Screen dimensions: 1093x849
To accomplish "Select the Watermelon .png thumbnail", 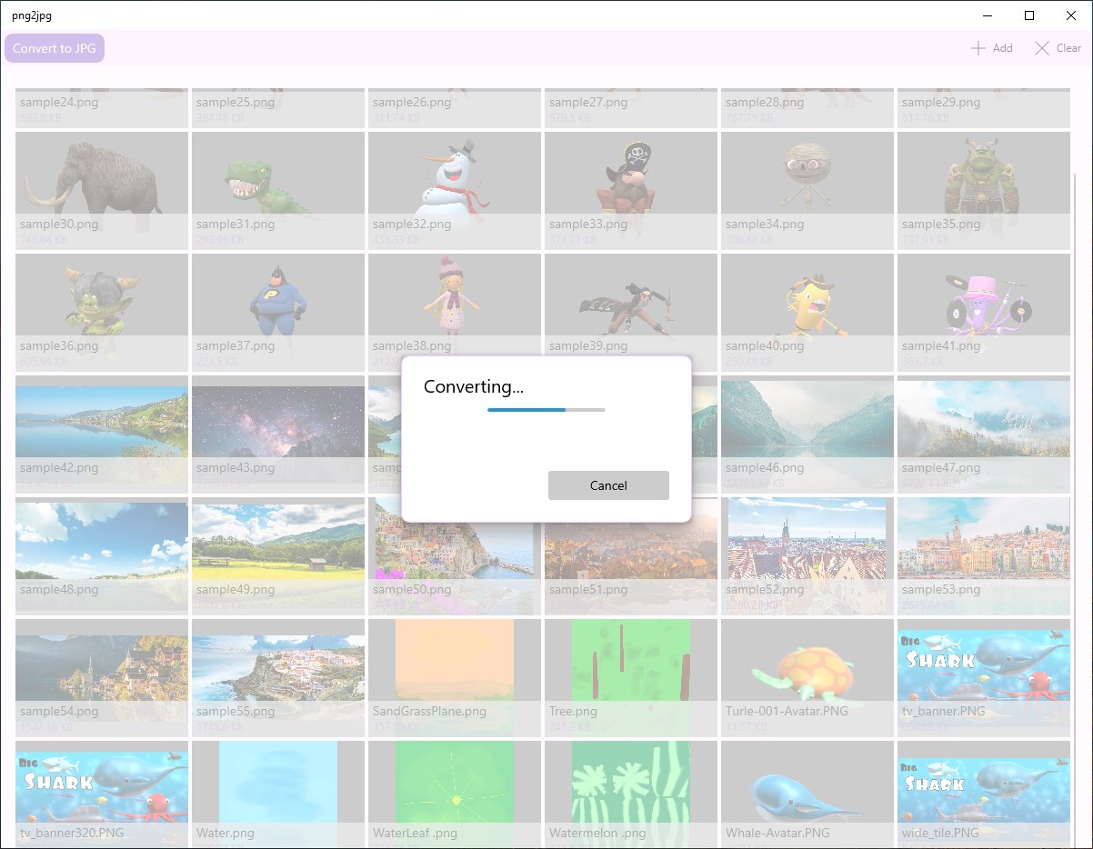I will pos(631,794).
